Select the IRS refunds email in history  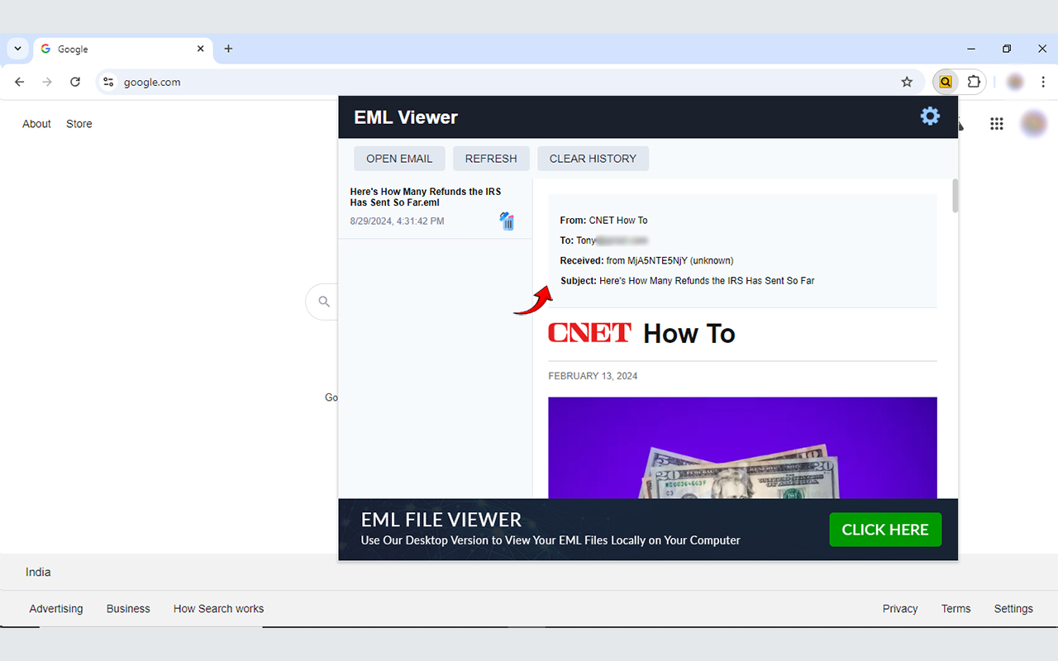(425, 197)
